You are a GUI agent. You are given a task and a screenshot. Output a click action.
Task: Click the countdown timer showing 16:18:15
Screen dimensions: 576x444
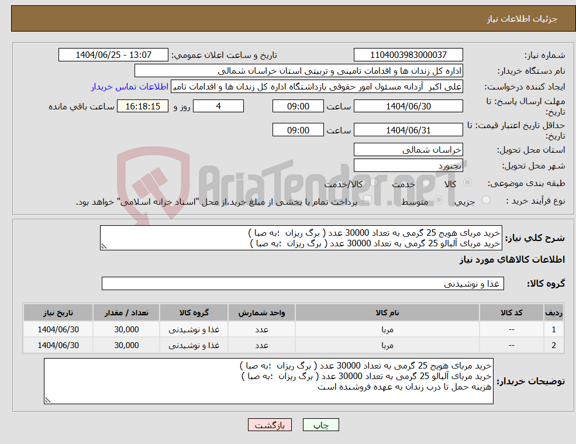pyautogui.click(x=142, y=106)
